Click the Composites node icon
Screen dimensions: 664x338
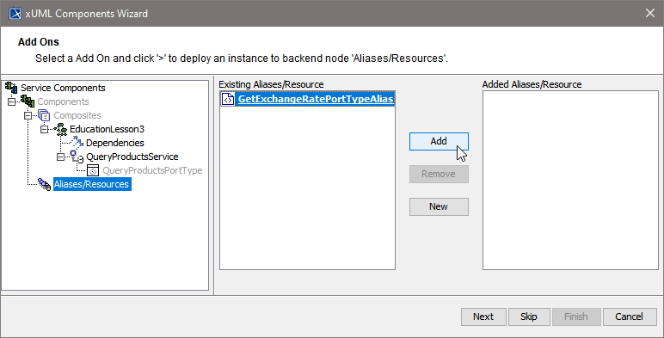44,115
